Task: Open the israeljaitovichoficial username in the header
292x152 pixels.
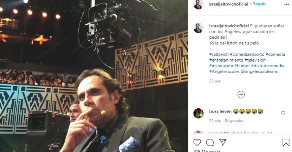Action: point(229,4)
